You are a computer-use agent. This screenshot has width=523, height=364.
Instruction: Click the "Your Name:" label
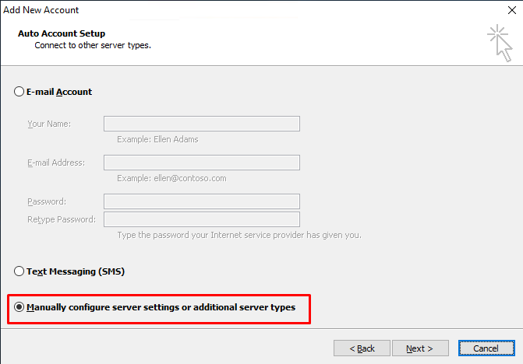click(49, 124)
